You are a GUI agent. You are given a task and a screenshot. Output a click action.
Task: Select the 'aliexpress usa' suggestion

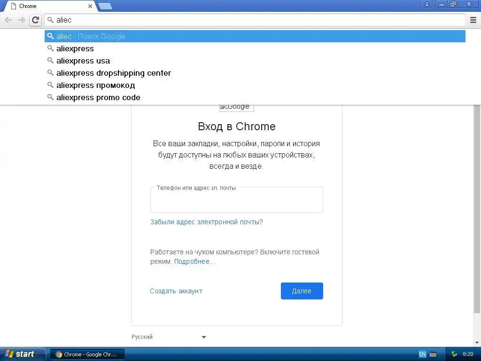pyautogui.click(x=255, y=61)
